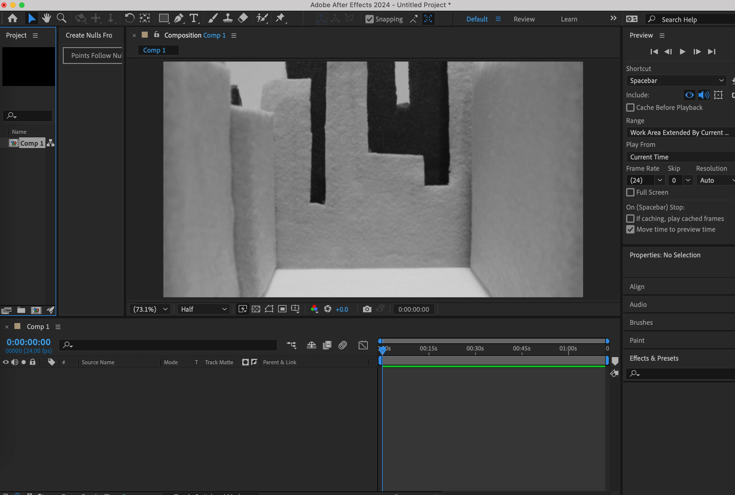Click Points Follow Nulls button
Viewport: 735px width, 495px height.
[x=94, y=56]
